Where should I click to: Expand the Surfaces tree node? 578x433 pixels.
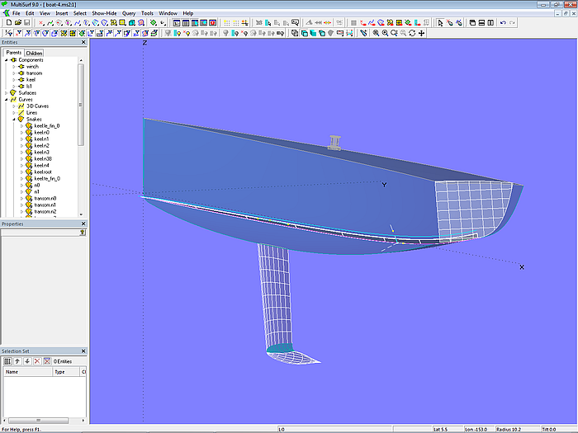7,93
